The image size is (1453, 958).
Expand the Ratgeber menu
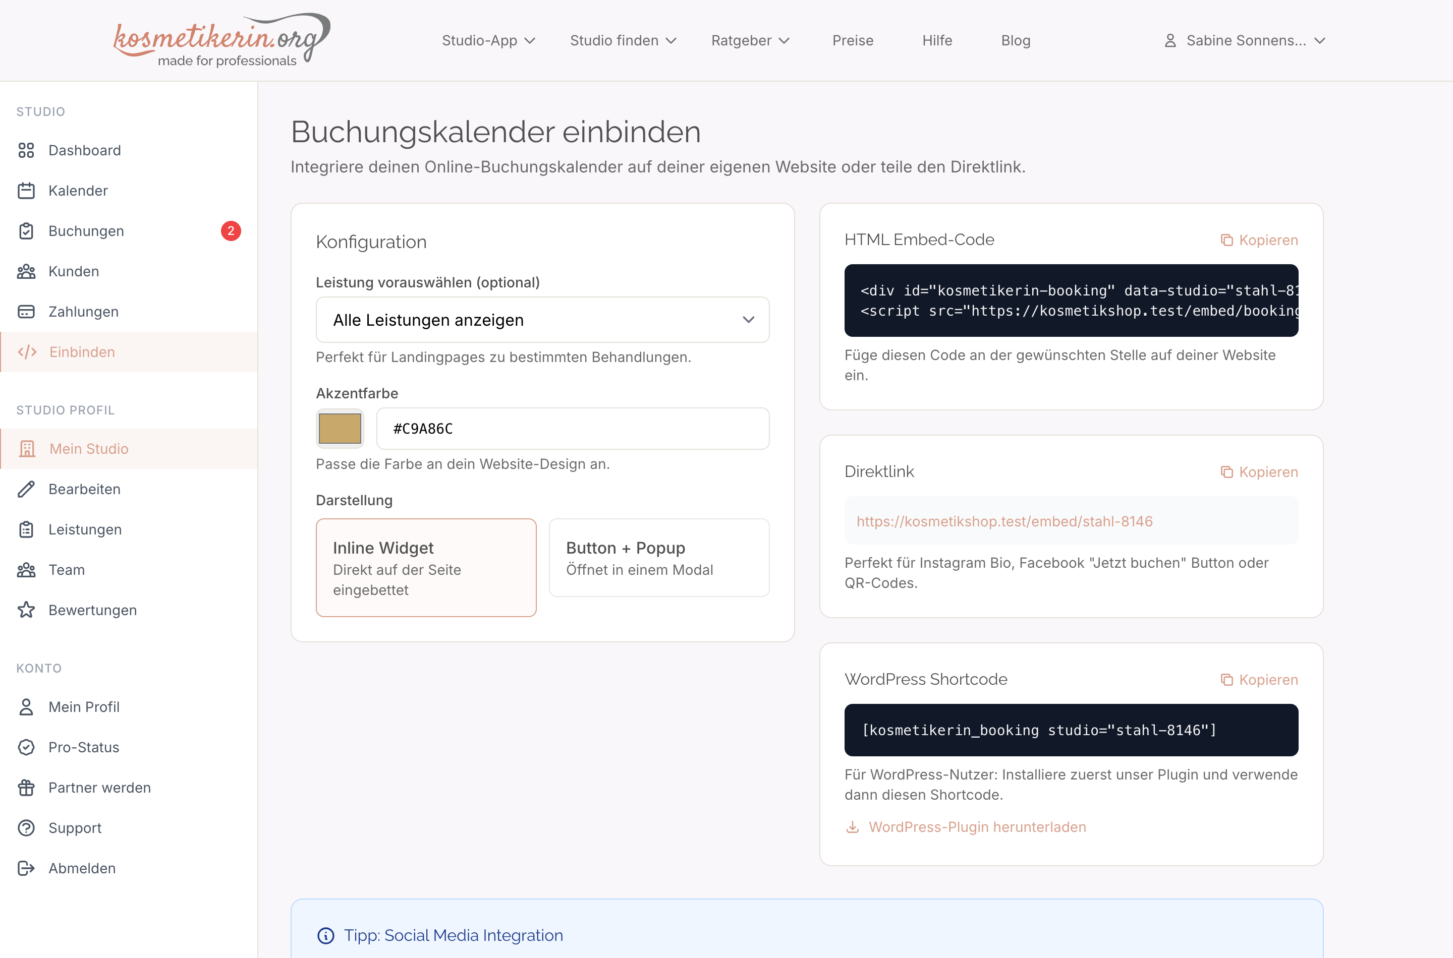point(750,40)
